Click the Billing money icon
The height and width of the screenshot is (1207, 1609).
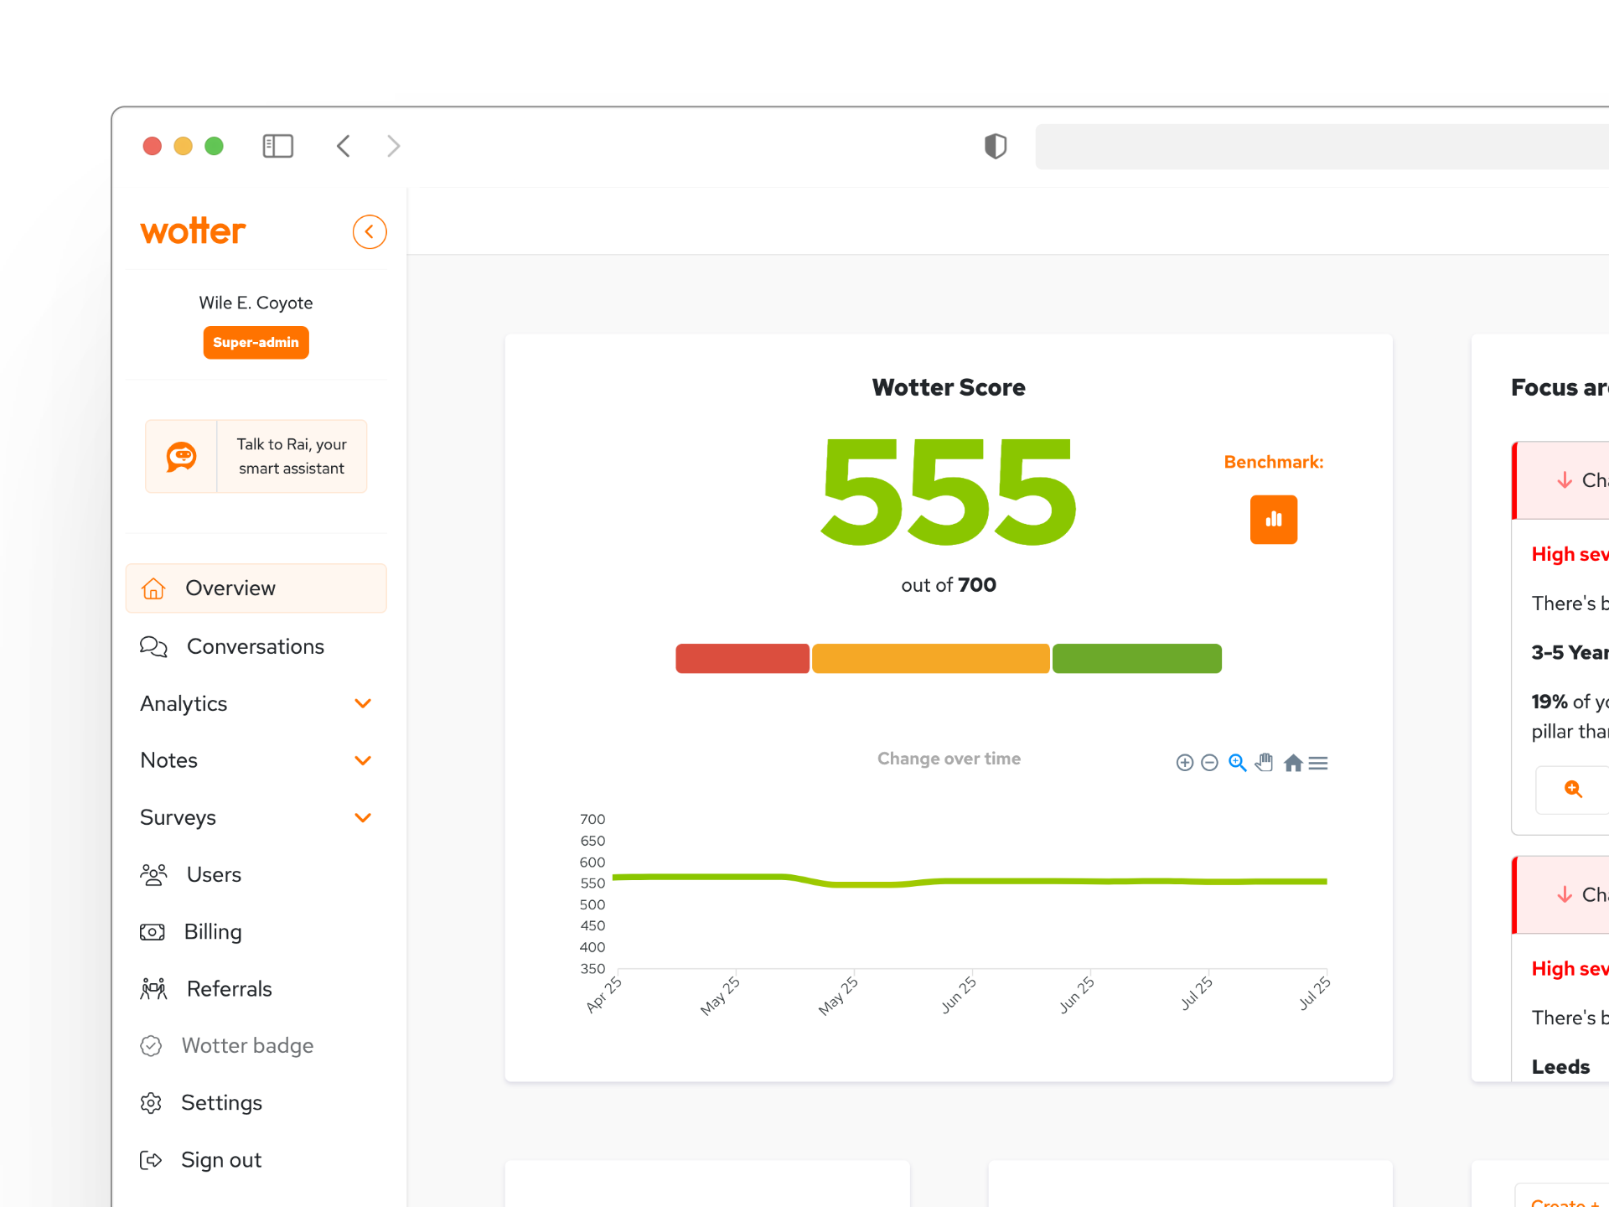[x=152, y=932]
